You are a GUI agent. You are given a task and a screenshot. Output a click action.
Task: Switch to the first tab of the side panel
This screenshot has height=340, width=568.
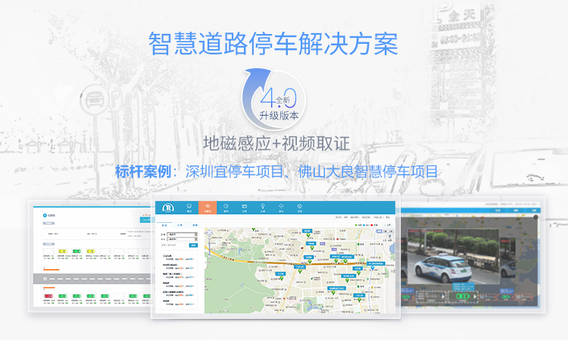coord(164,225)
